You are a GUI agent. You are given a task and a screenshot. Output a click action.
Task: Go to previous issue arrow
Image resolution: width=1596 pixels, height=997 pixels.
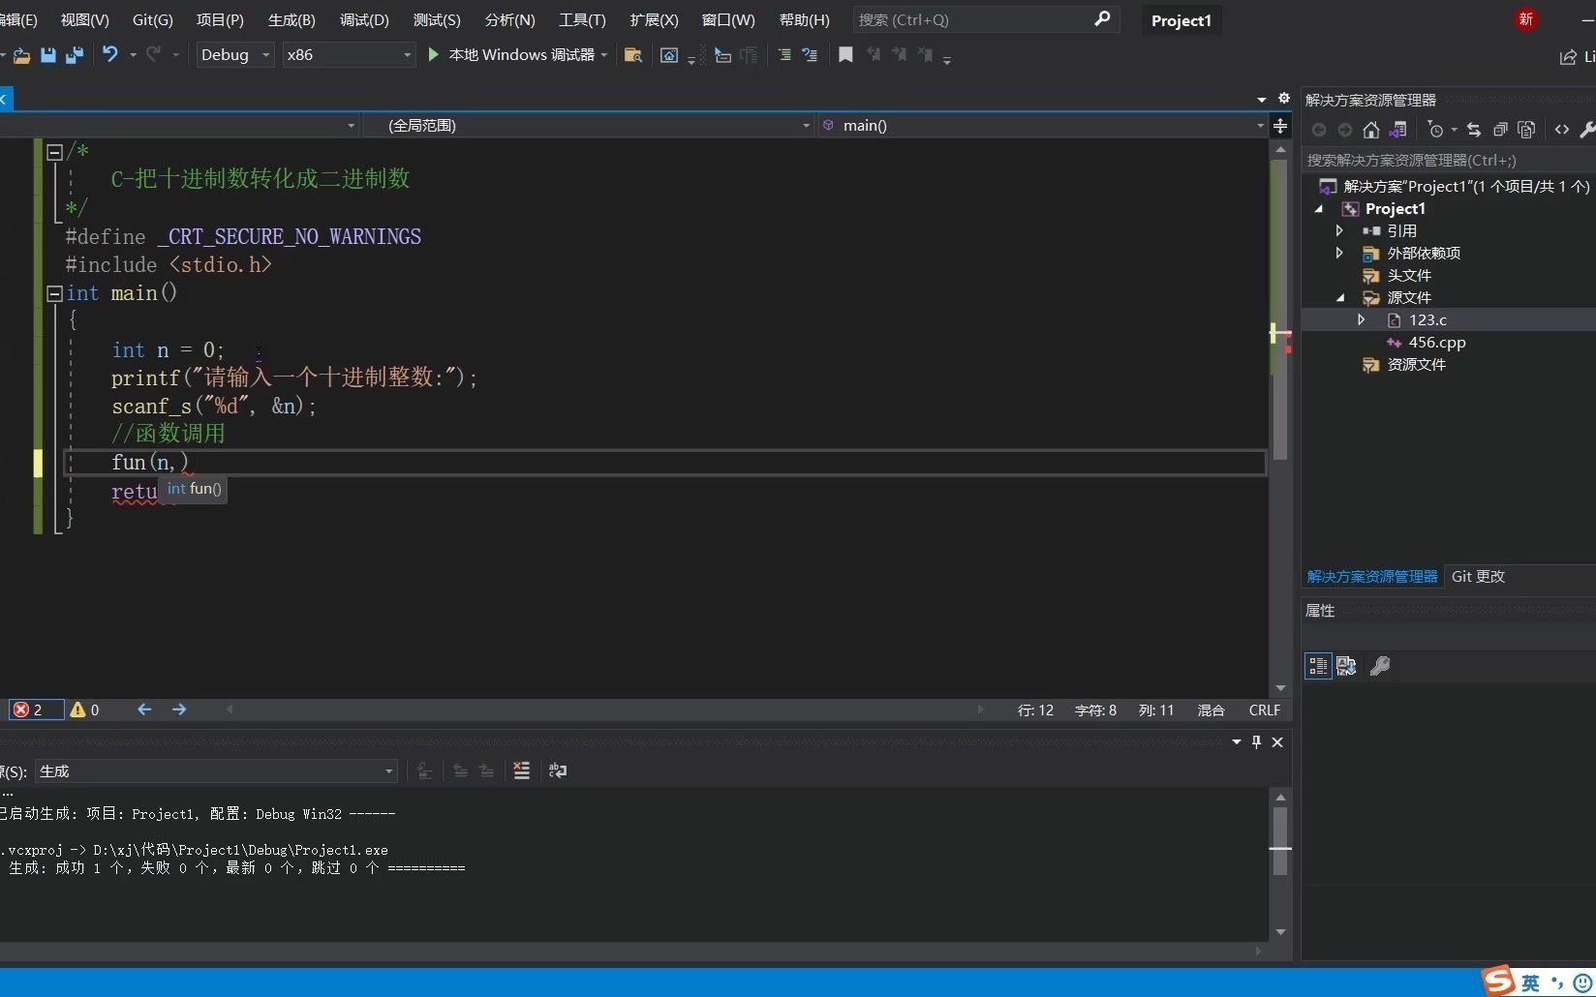144,710
